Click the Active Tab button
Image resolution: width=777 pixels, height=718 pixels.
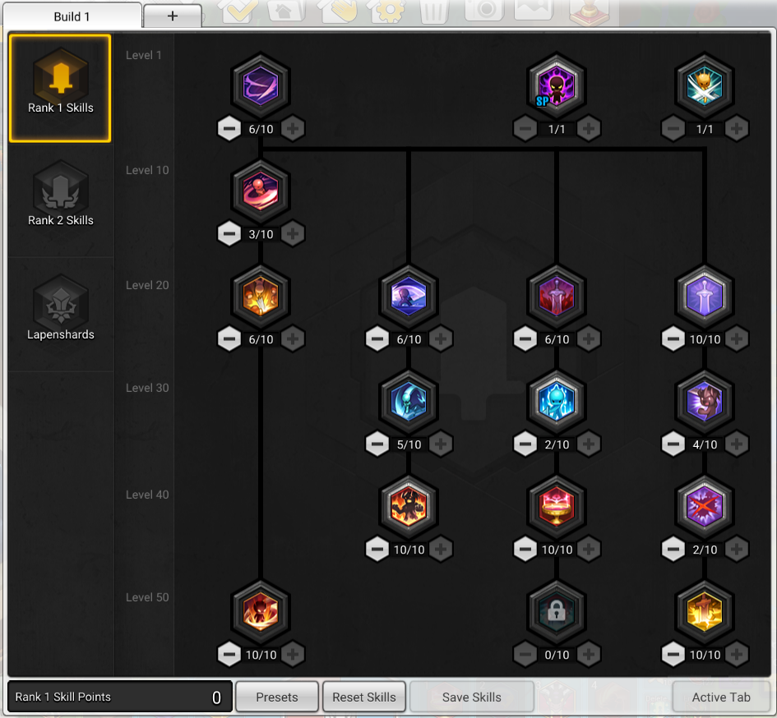pyautogui.click(x=721, y=697)
